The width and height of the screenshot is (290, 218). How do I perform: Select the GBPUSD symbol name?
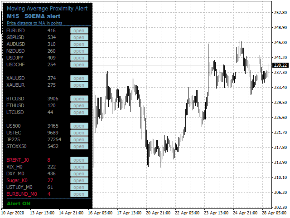[15, 37]
